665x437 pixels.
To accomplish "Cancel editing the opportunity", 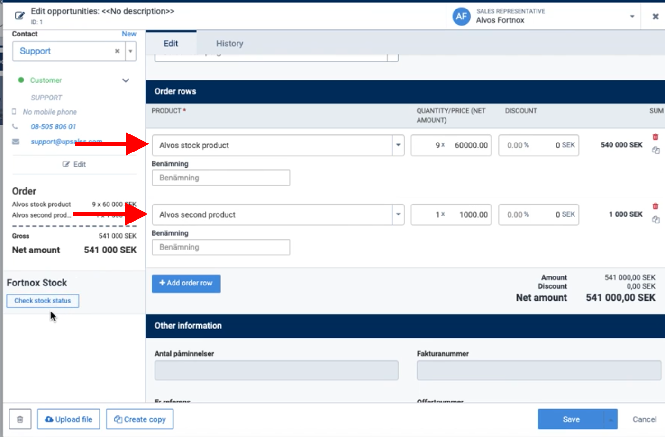I will click(x=645, y=419).
